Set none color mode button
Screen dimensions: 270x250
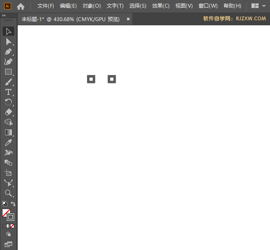[12, 226]
